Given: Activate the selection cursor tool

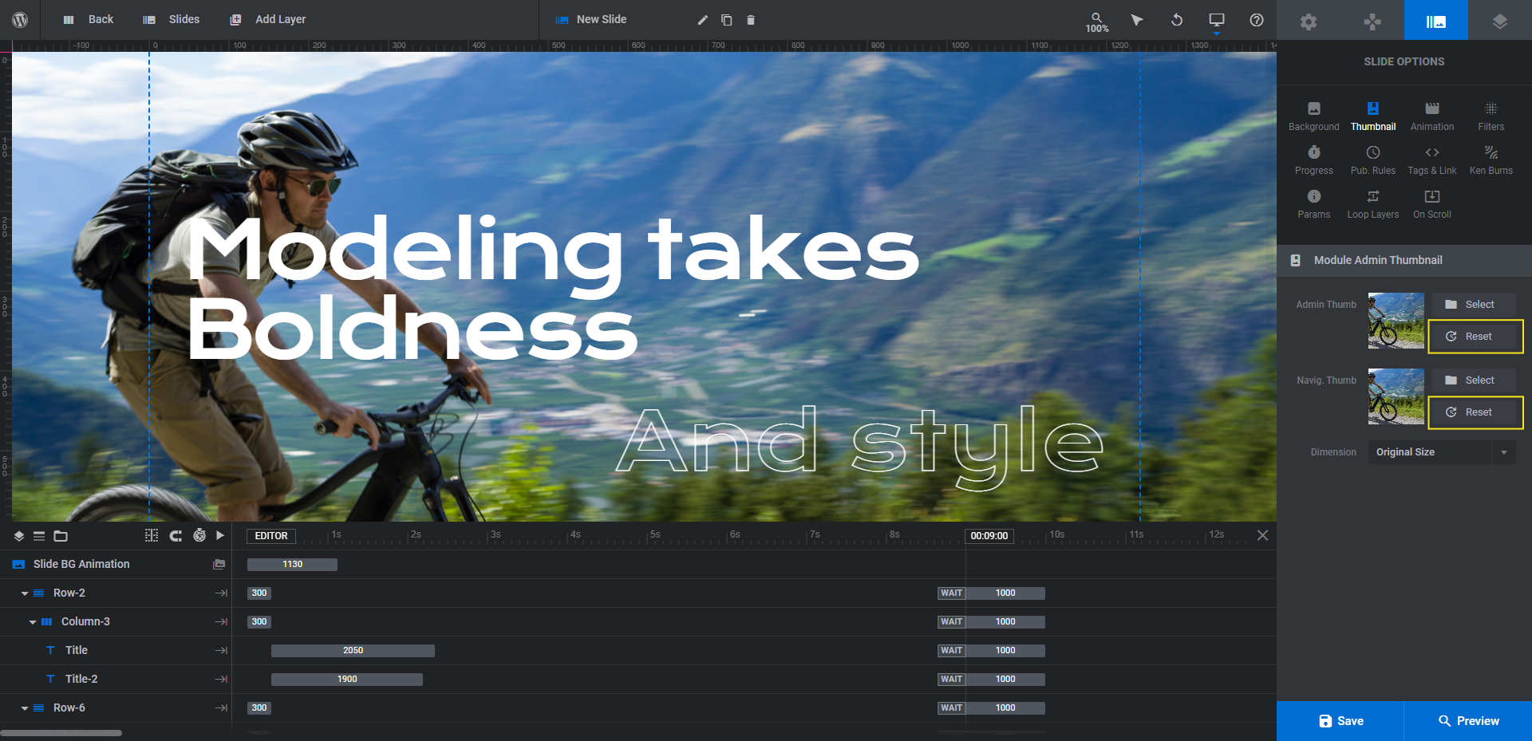Looking at the screenshot, I should coord(1137,20).
